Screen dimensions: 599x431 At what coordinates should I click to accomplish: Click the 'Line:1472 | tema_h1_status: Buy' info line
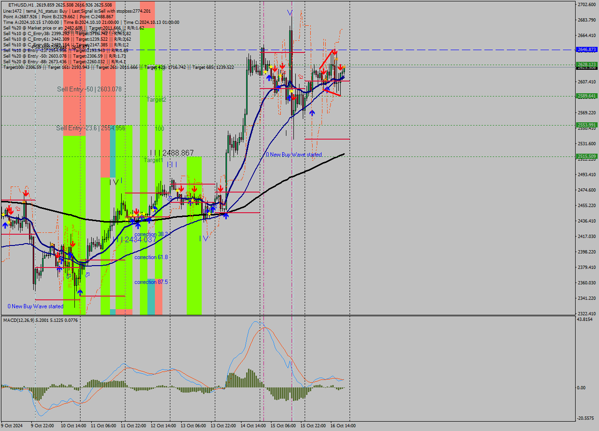pos(77,11)
